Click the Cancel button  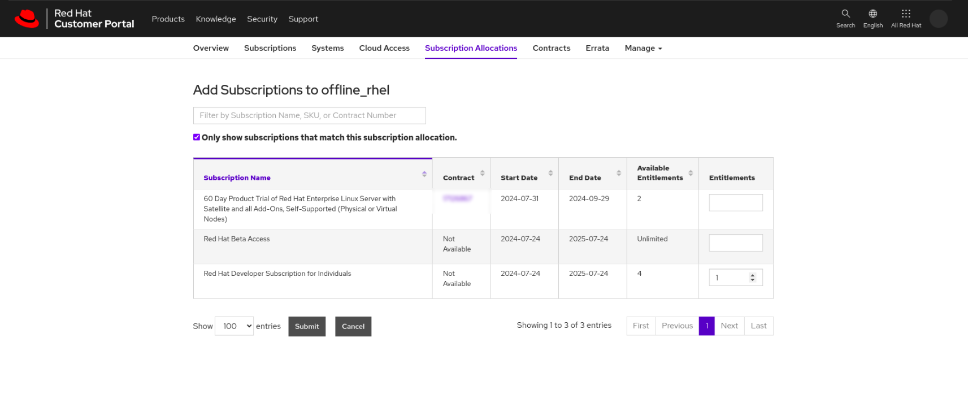(x=353, y=326)
